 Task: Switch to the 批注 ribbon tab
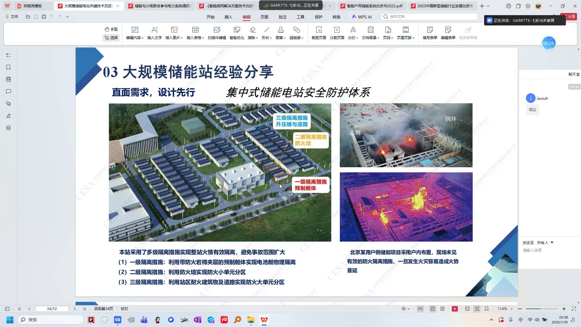coord(282,17)
